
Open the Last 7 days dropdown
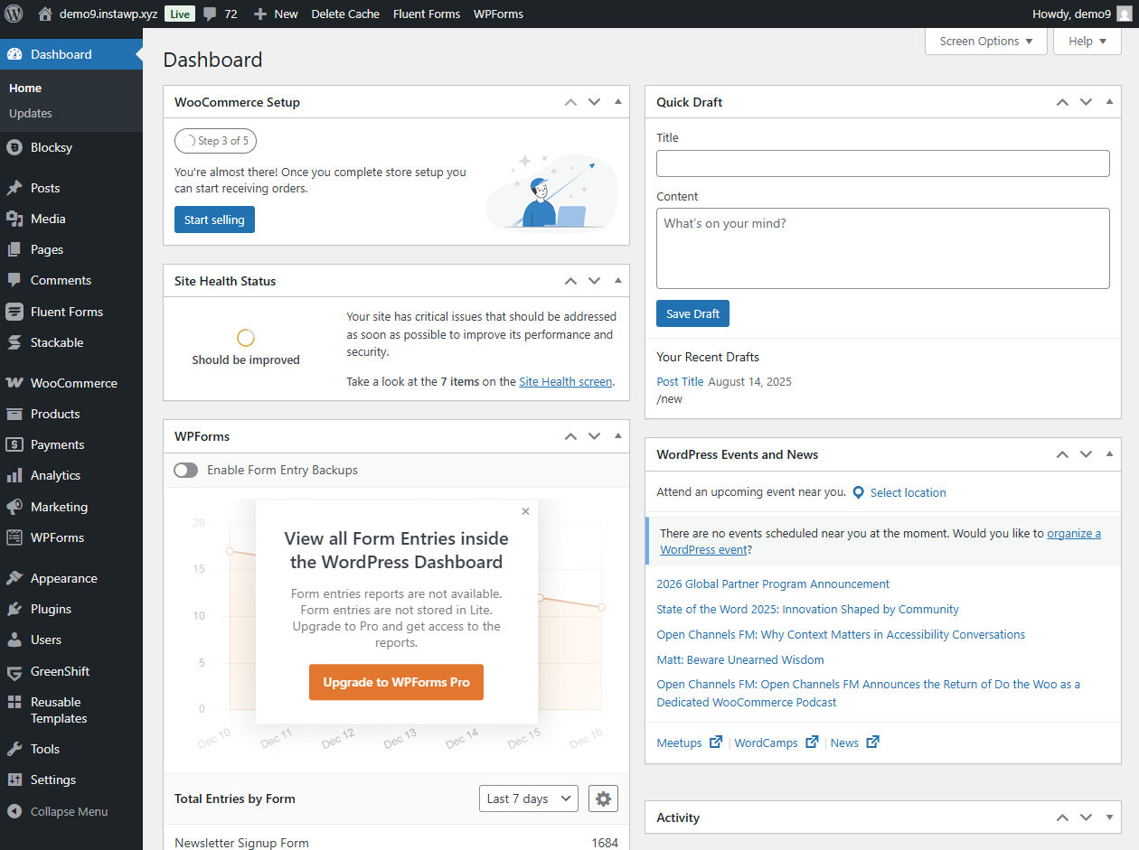pyautogui.click(x=529, y=799)
